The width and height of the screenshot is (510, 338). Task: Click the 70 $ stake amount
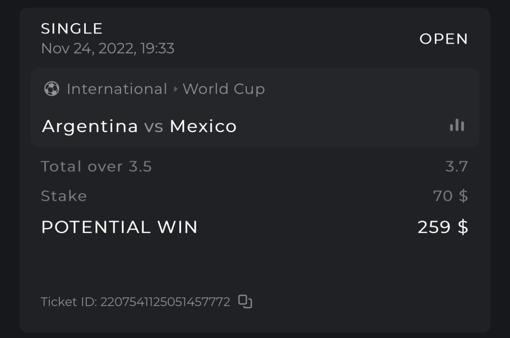[x=450, y=196]
